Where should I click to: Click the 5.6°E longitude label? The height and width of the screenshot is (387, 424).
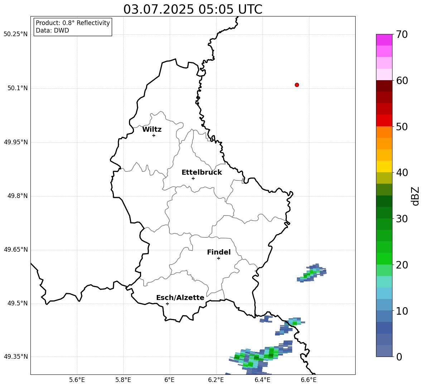point(77,380)
